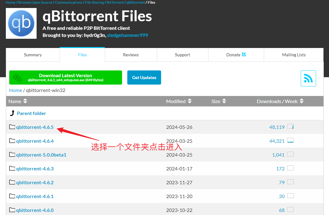Open the Reviews tab
This screenshot has height=215, width=329.
131,55
